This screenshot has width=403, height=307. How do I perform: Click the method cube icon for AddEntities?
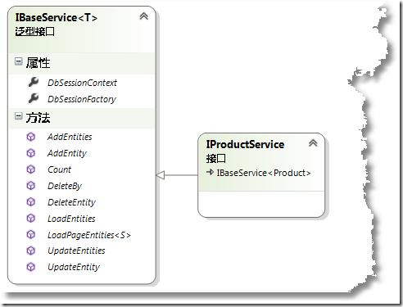(x=31, y=137)
